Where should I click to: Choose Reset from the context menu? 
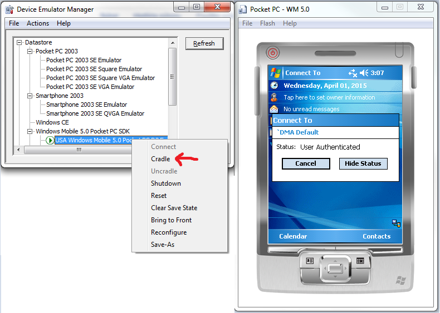159,196
